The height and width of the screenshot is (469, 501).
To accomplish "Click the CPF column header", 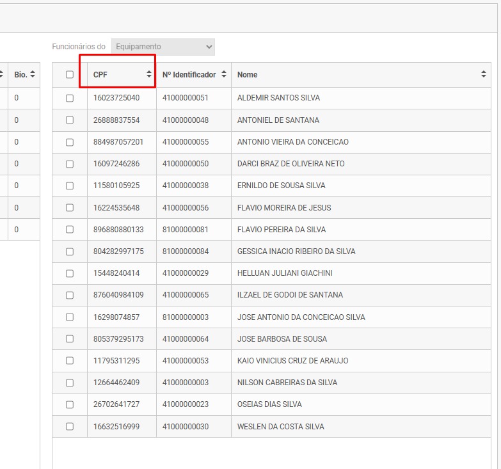I will pos(100,75).
